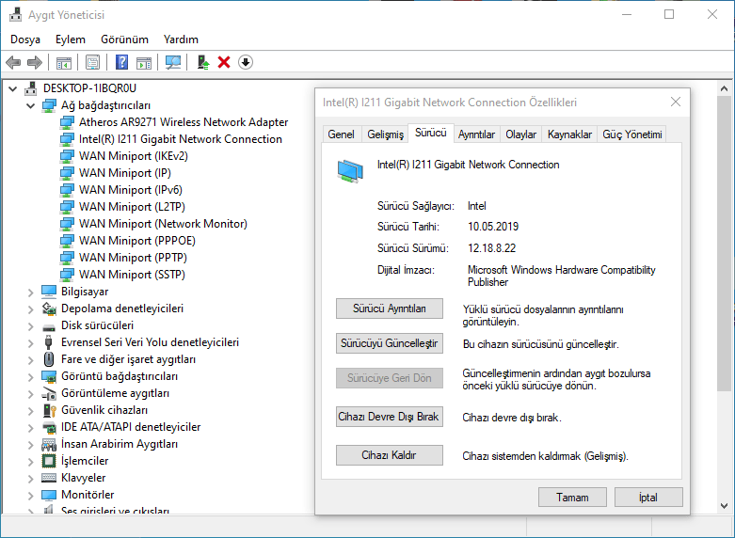The image size is (735, 538).
Task: Click the Depolama denetleyicileri icon
Action: pyautogui.click(x=49, y=309)
